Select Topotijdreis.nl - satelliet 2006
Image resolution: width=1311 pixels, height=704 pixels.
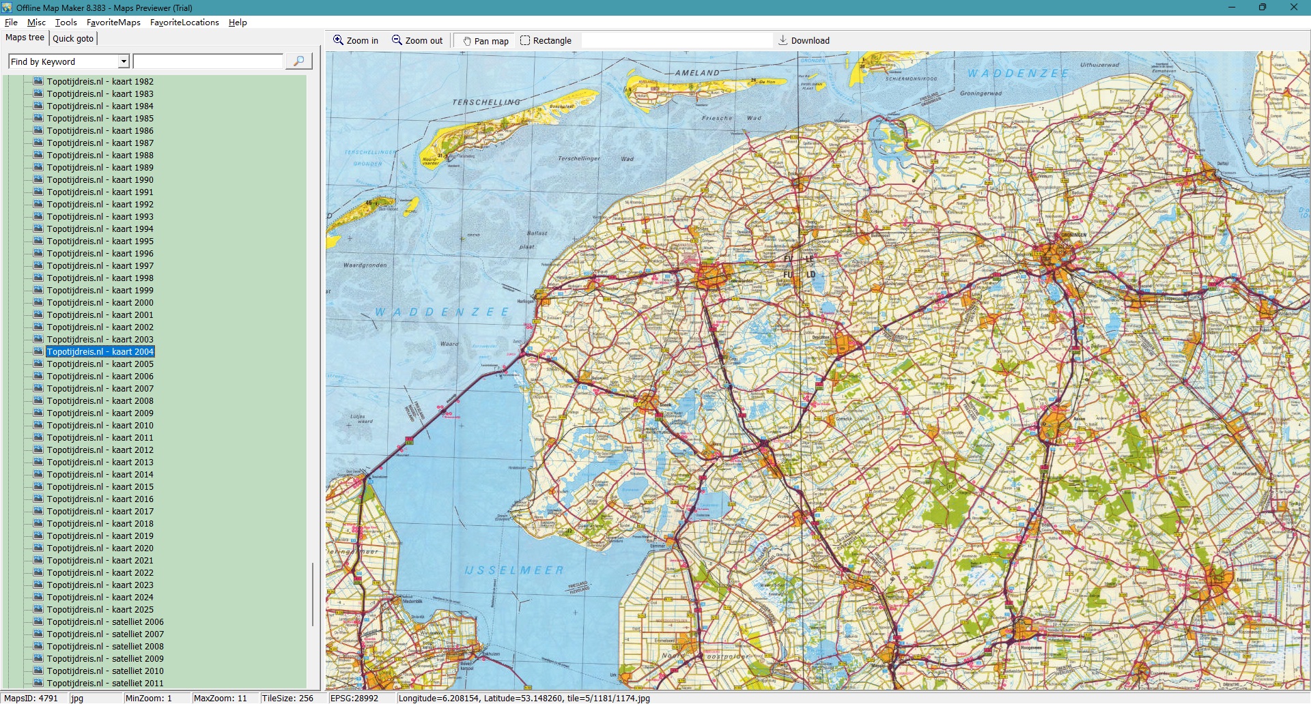[105, 621]
